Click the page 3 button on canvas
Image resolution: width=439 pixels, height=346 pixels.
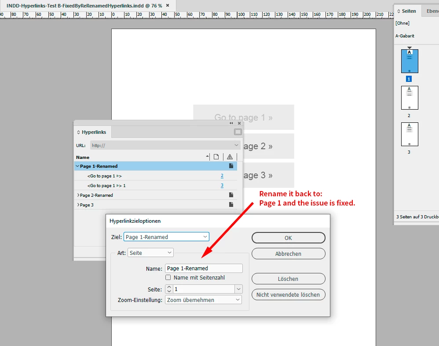268,175
